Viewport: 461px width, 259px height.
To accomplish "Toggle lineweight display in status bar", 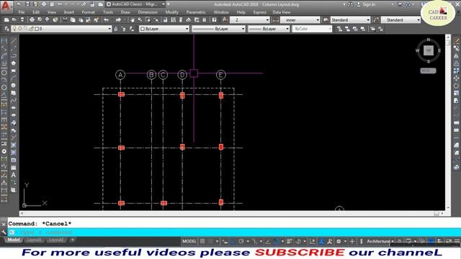I will tap(290, 242).
